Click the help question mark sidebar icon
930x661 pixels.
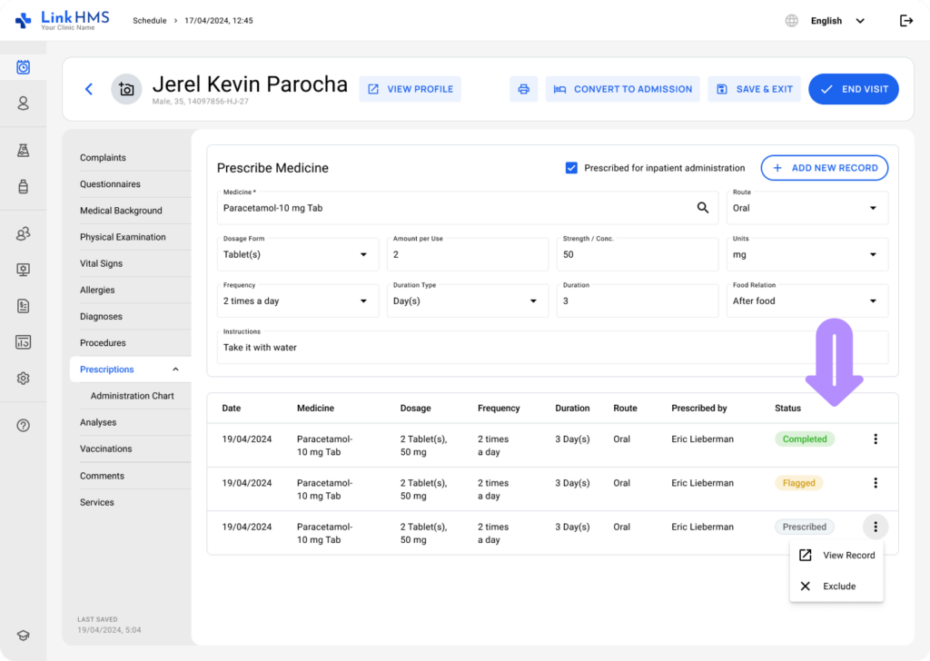(24, 425)
